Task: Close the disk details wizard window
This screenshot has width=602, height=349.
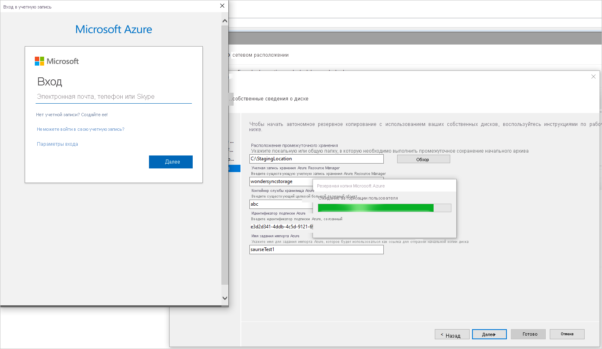Action: coord(593,76)
